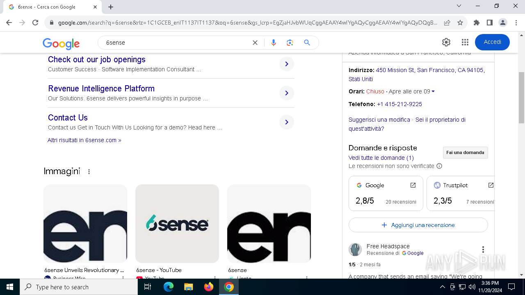Open Free Headspace review options menu
This screenshot has height=295, width=525.
[483, 250]
